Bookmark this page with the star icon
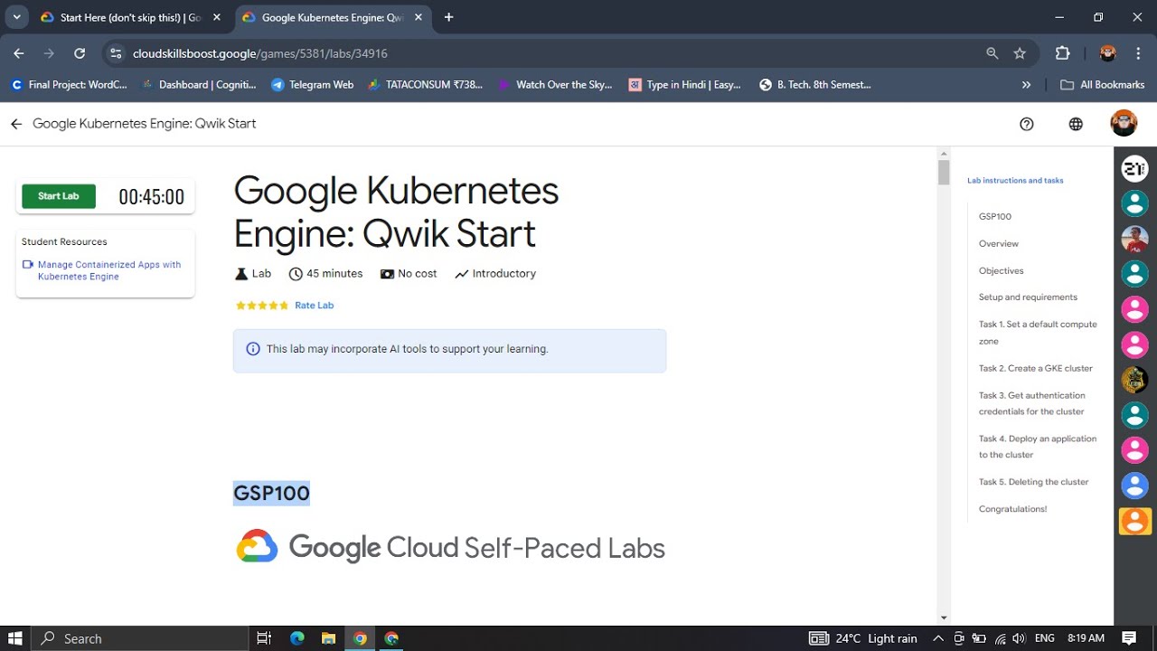Viewport: 1157px width, 651px height. (x=1020, y=53)
